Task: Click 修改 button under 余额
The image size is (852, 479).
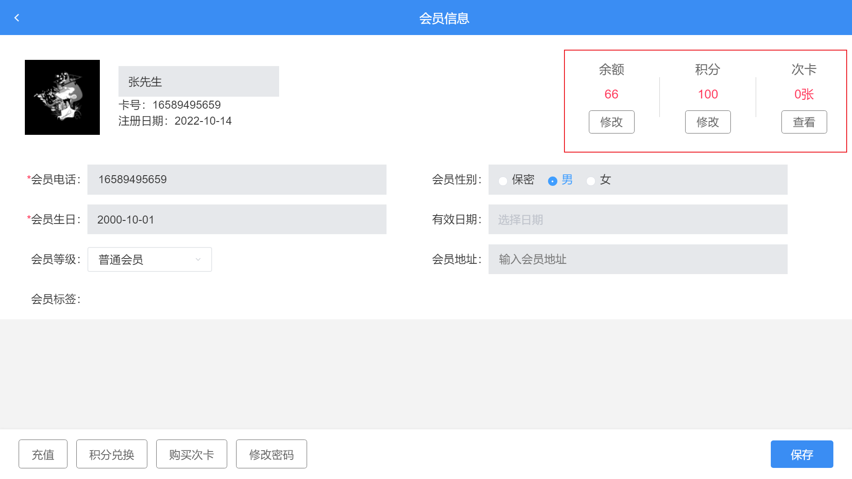Action: click(x=611, y=122)
